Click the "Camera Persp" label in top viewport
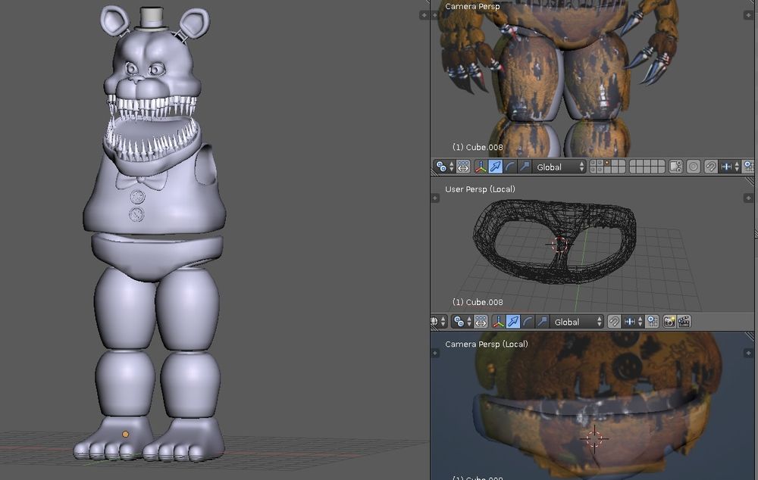 pos(472,6)
